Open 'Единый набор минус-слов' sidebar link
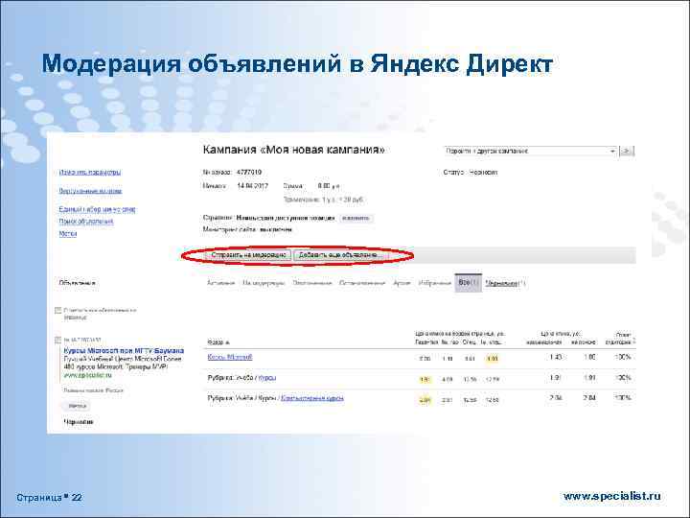This screenshot has height=518, width=690. (97, 209)
